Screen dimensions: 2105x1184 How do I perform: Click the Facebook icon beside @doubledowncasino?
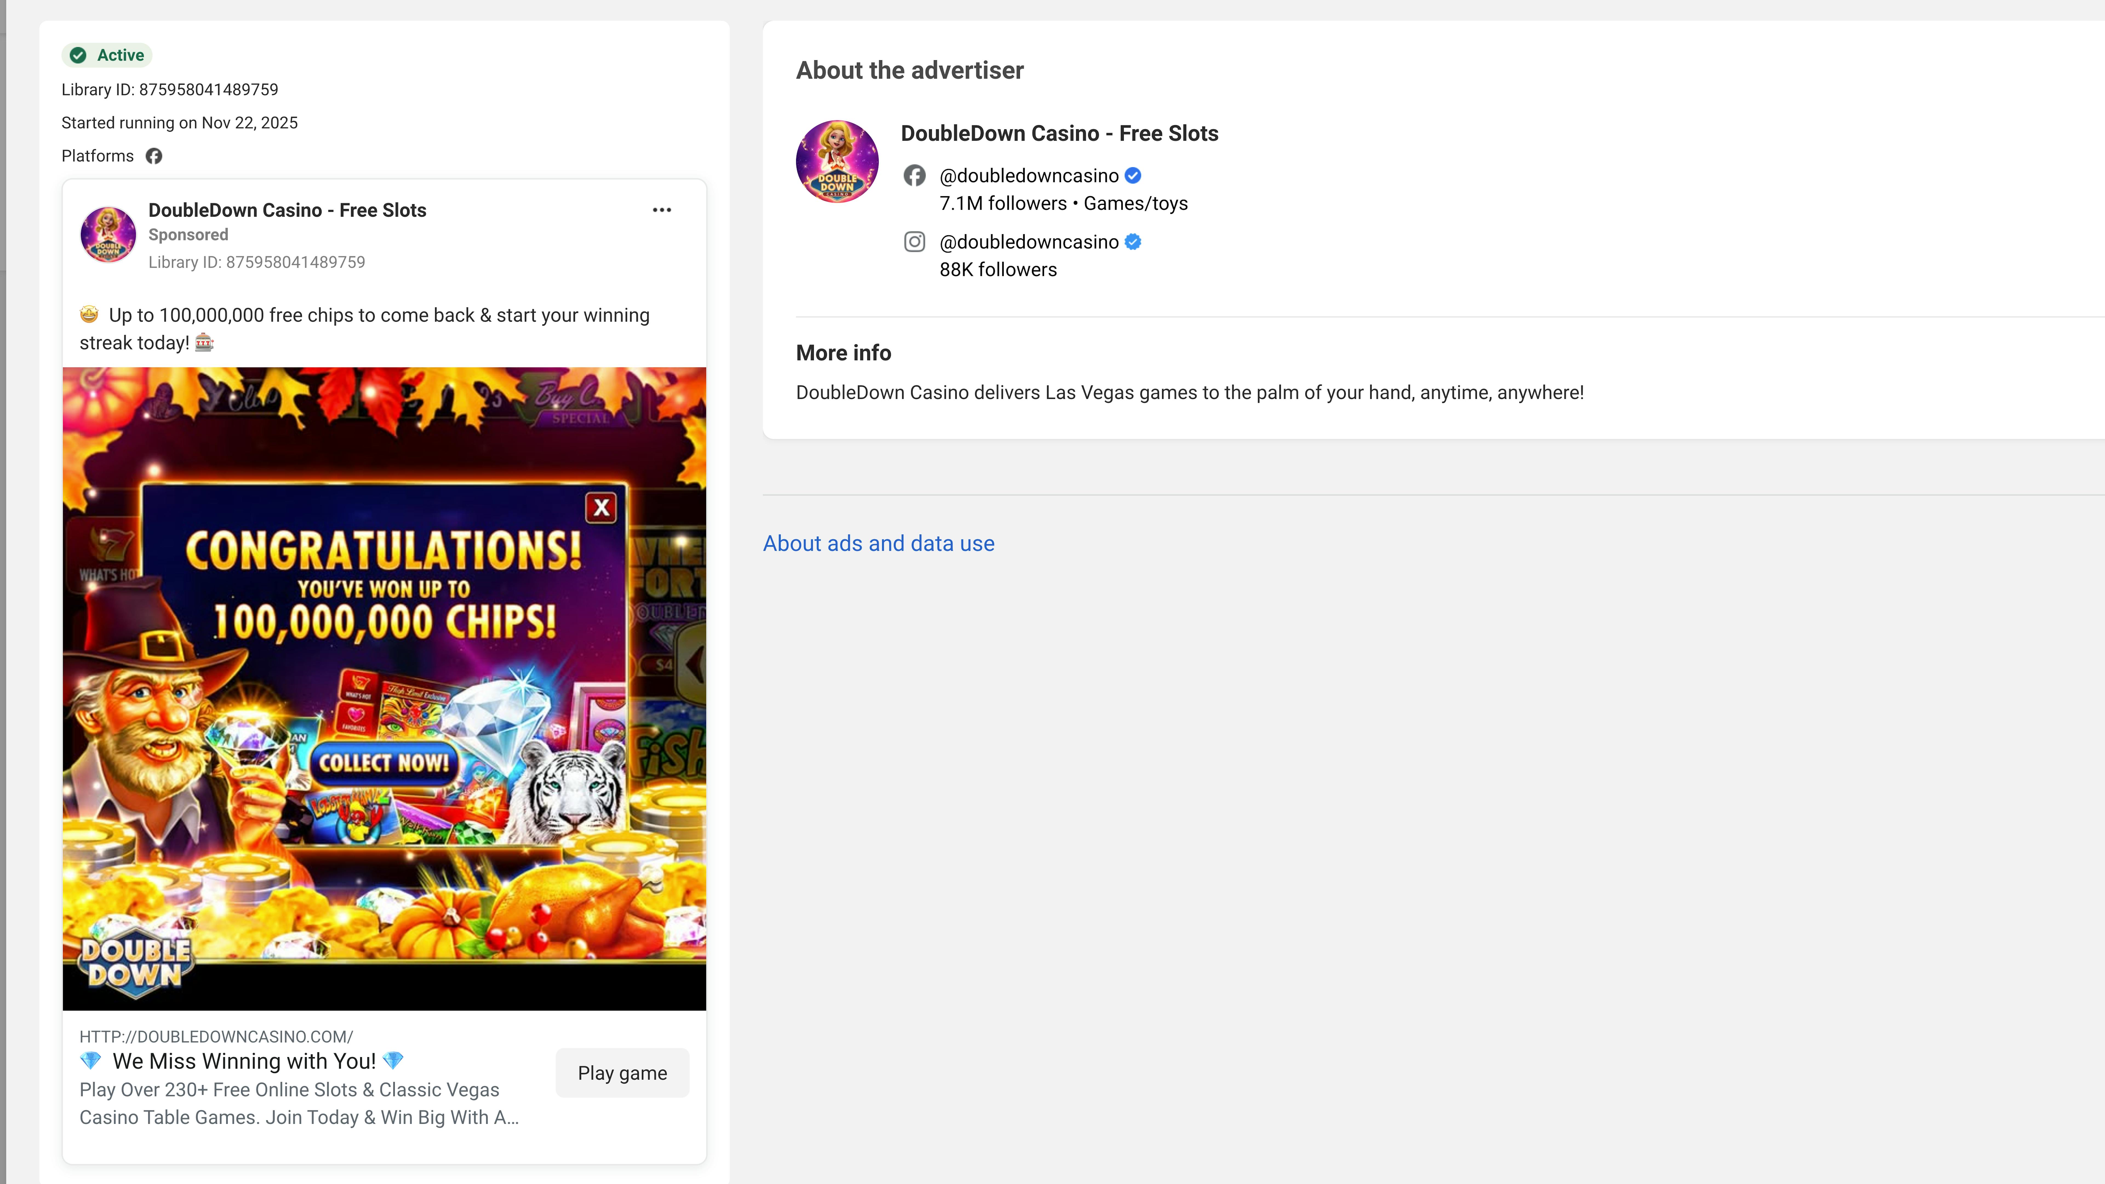point(914,176)
